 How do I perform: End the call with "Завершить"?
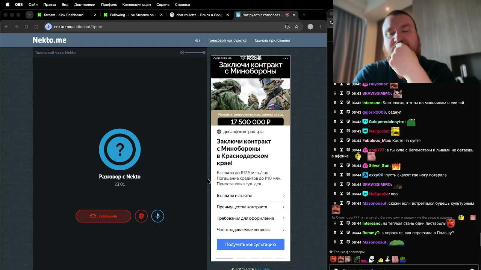(x=103, y=216)
